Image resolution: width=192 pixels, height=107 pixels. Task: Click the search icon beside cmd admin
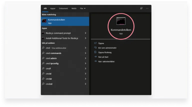43,58
